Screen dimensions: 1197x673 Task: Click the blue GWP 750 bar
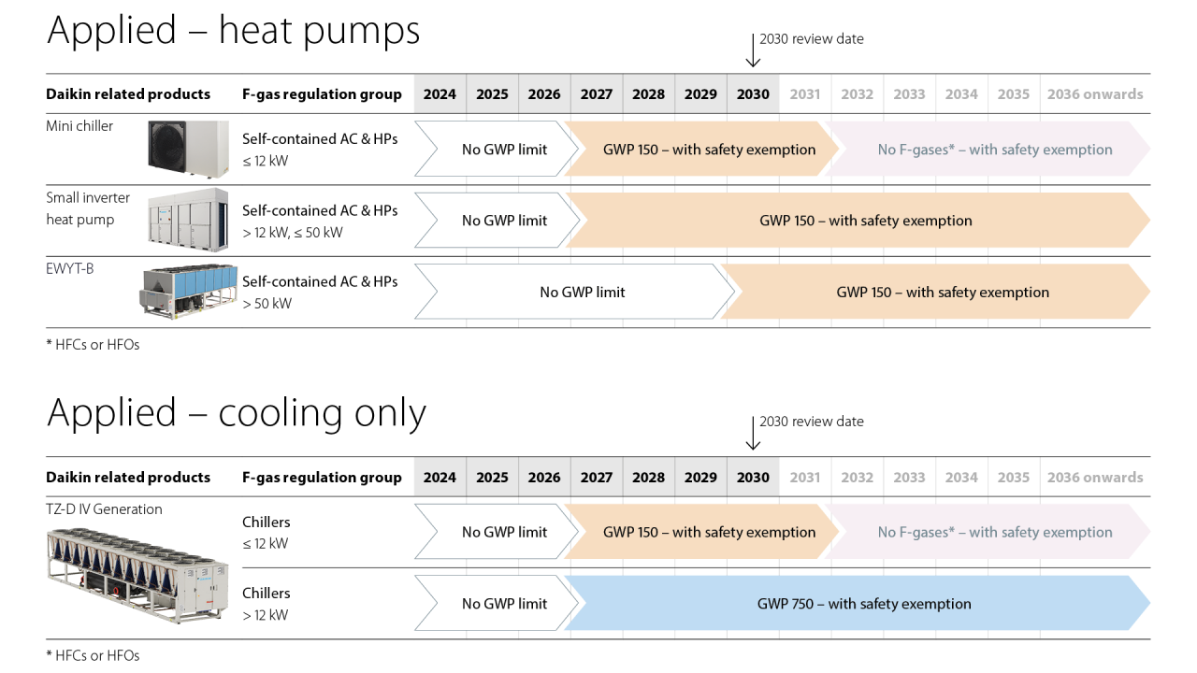863,604
